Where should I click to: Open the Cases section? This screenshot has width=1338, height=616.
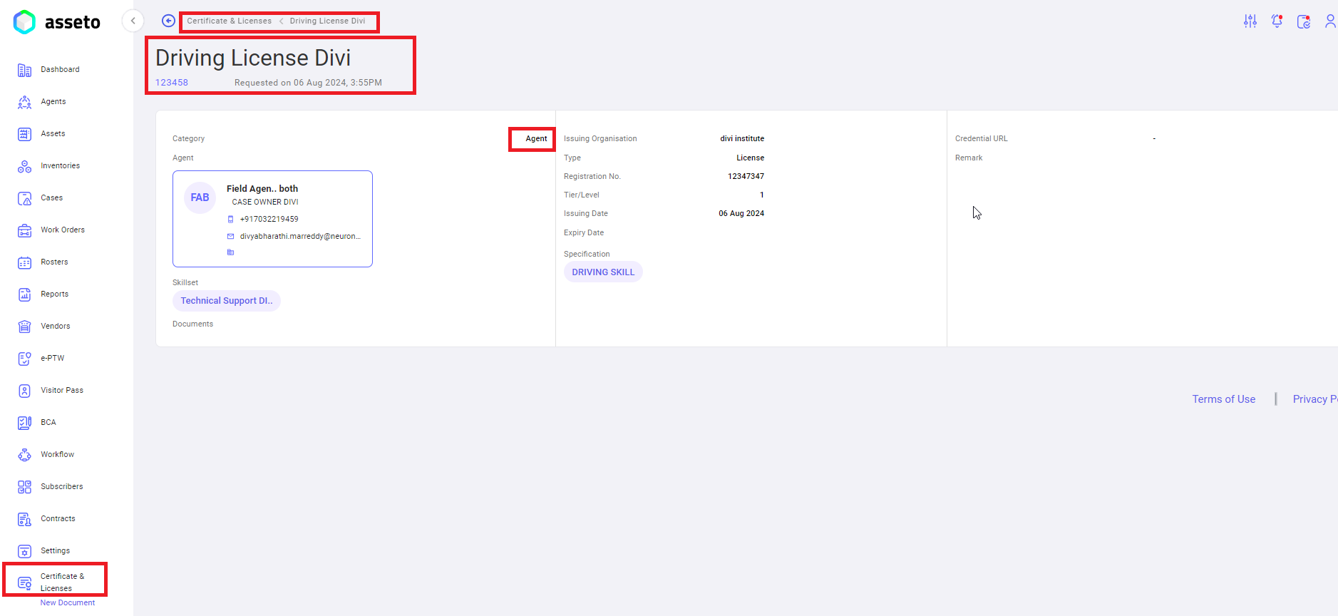pos(51,198)
